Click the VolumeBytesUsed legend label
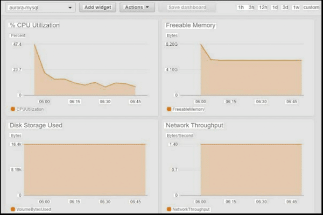 tap(33, 210)
